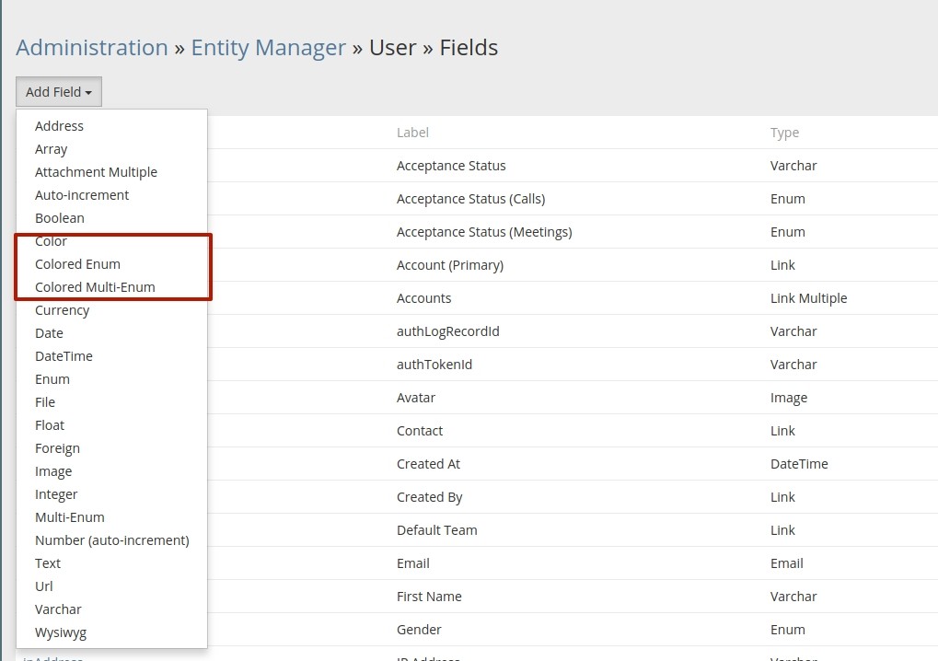Choose Boolean field type
938x661 pixels.
click(x=60, y=218)
